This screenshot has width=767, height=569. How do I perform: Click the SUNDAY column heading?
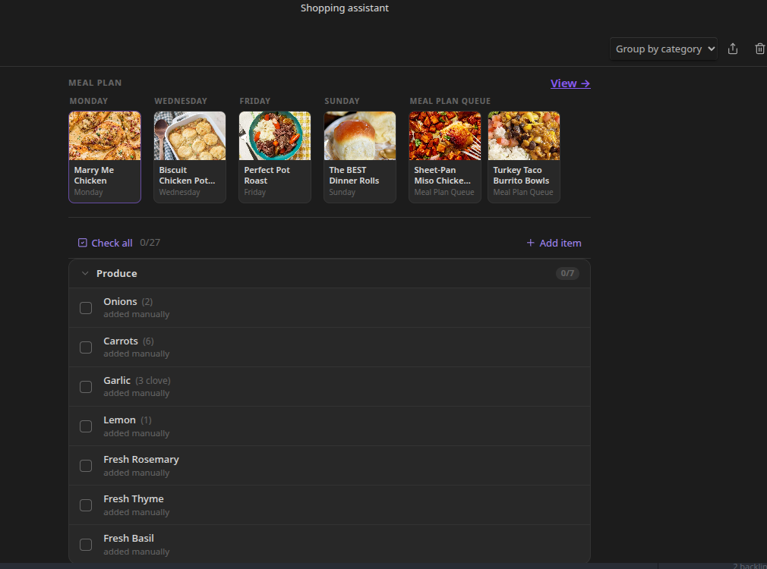[342, 101]
